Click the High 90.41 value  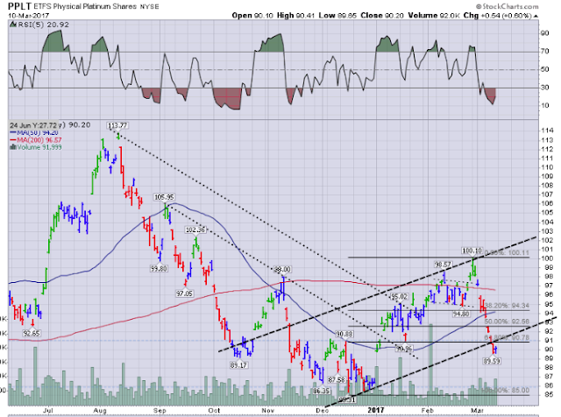(296, 16)
